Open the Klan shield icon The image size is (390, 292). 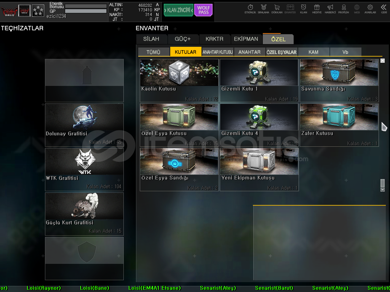[304, 8]
